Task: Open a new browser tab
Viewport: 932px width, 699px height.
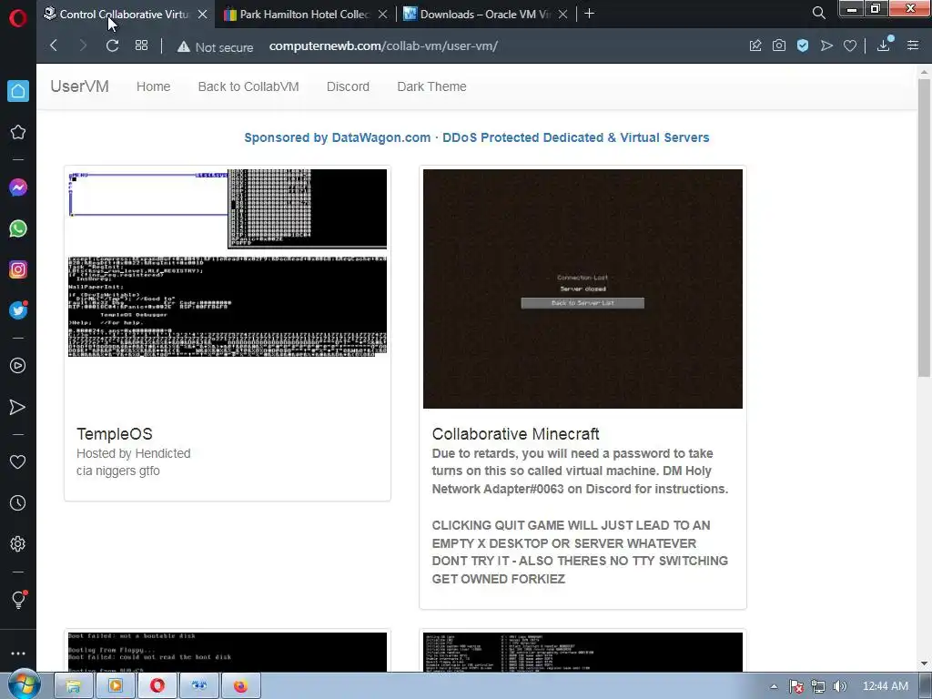Action: [589, 14]
